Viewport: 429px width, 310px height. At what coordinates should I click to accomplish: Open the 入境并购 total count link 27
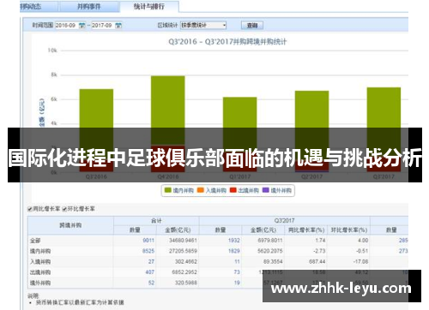(151, 261)
